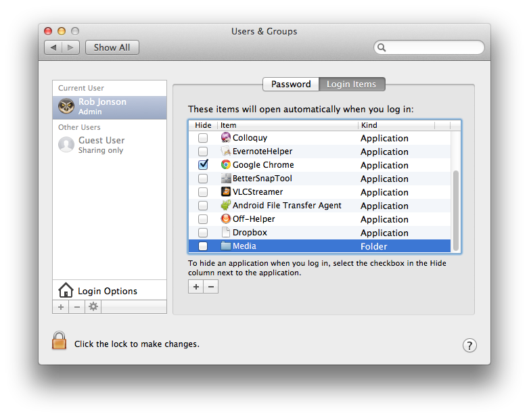Open Login Options house icon
Image resolution: width=529 pixels, height=418 pixels.
click(66, 290)
